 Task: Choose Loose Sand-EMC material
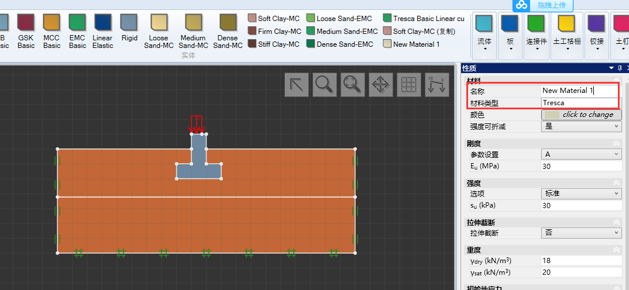[339, 19]
